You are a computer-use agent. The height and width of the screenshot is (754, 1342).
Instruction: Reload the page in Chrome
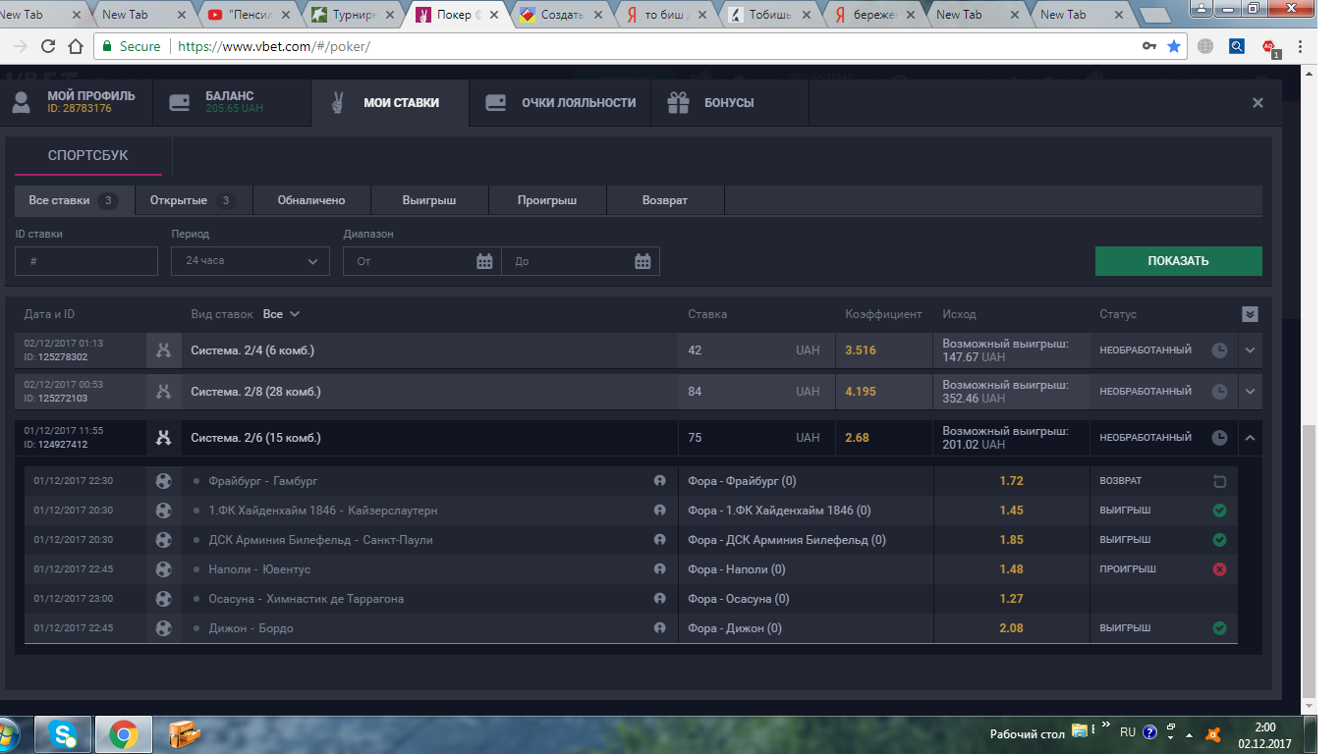point(48,46)
